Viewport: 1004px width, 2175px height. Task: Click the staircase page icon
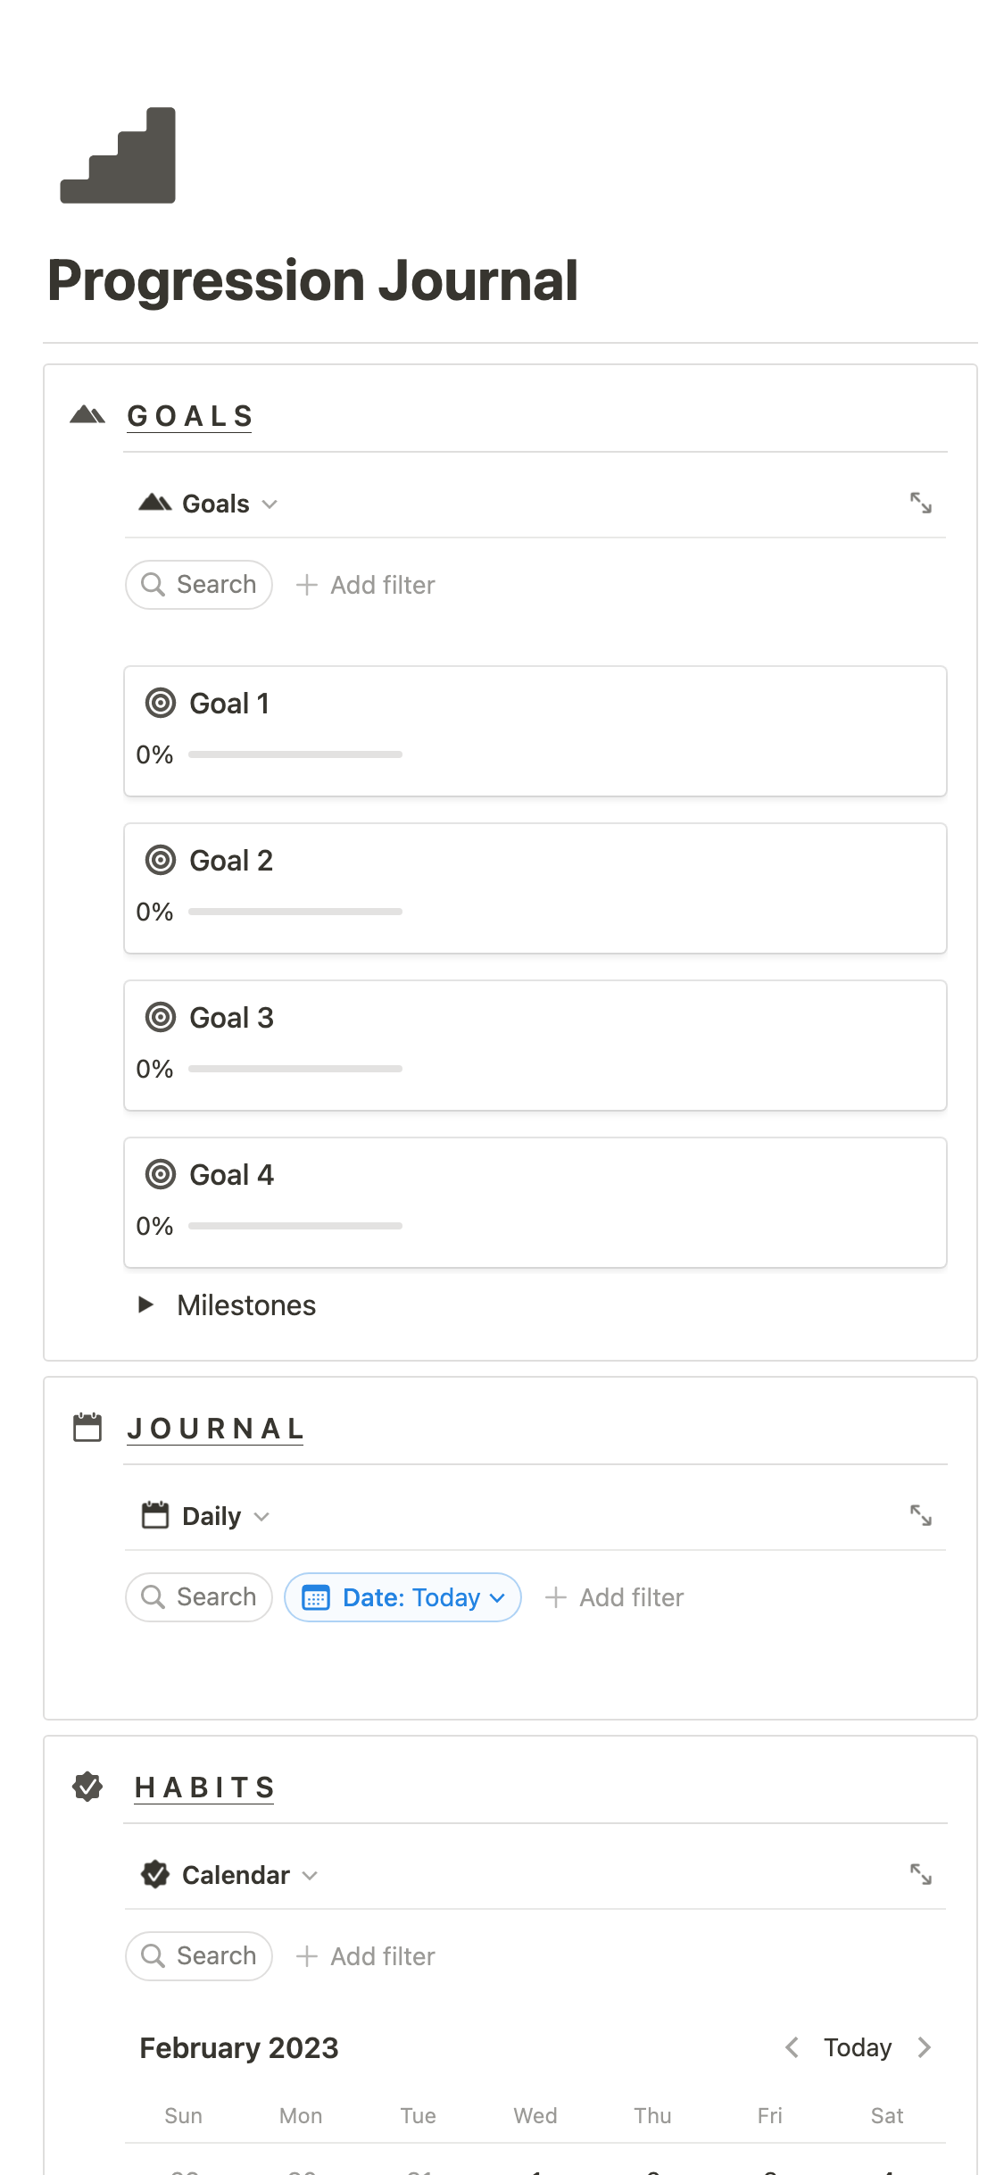point(118,155)
